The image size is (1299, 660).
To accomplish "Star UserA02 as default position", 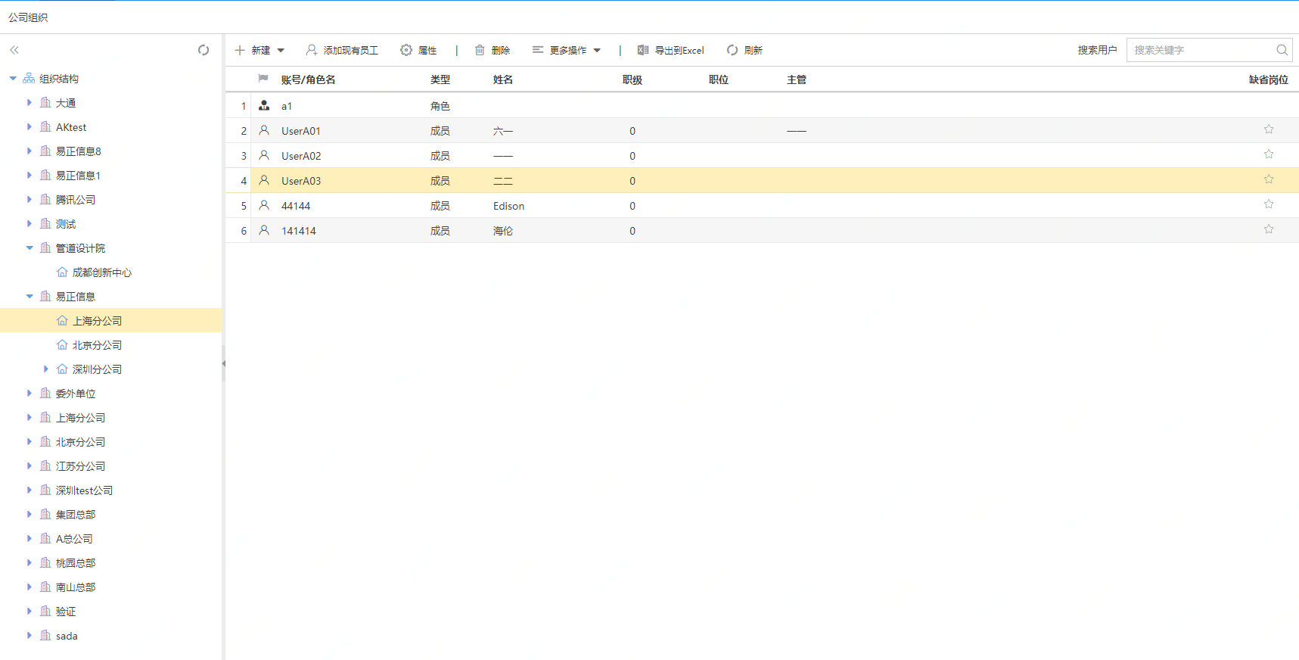I will click(x=1269, y=154).
